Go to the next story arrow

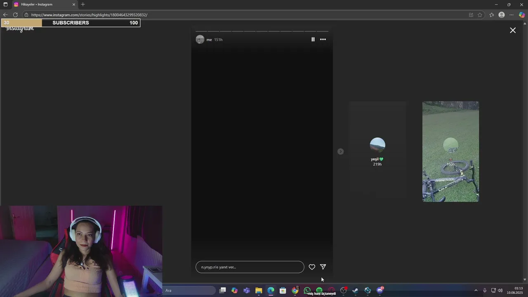pyautogui.click(x=340, y=151)
